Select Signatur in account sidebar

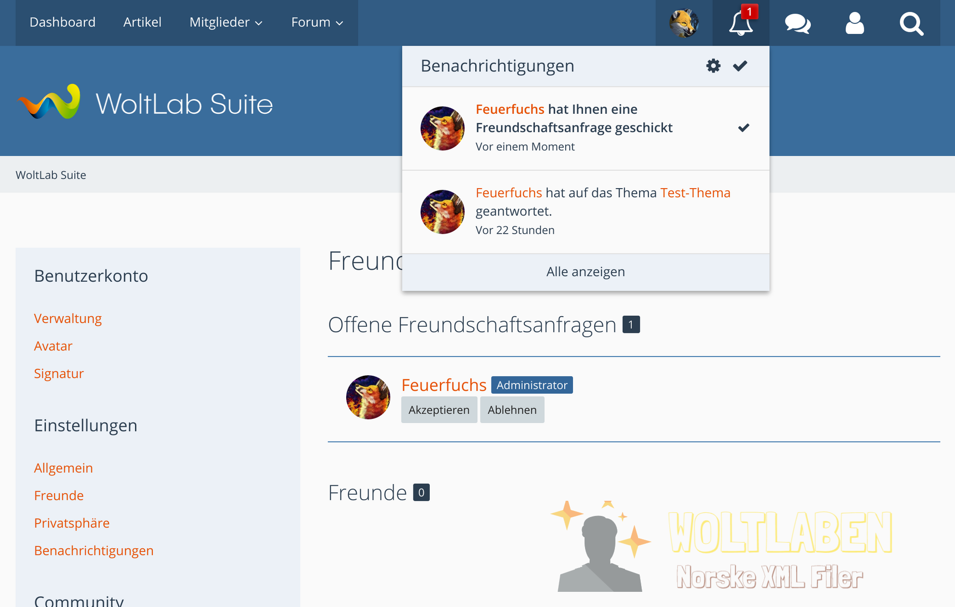[59, 373]
